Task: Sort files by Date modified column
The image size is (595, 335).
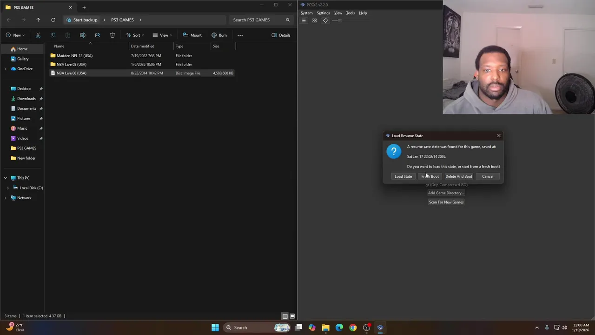Action: [142, 46]
